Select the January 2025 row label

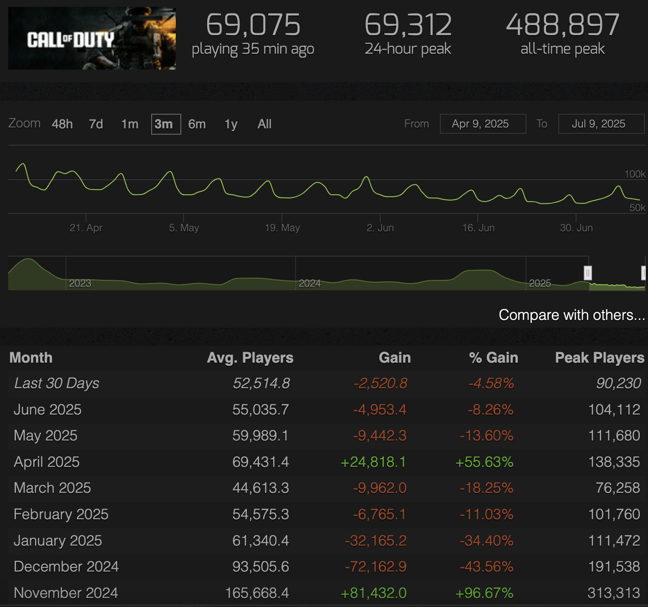58,541
